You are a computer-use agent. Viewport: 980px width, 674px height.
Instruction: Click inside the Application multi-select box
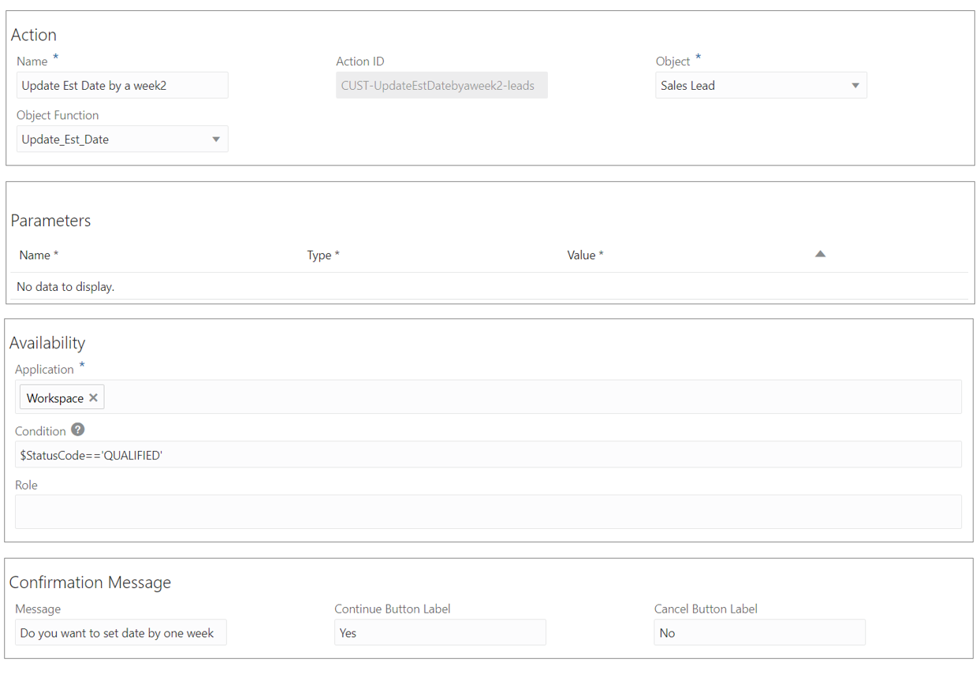tap(528, 397)
